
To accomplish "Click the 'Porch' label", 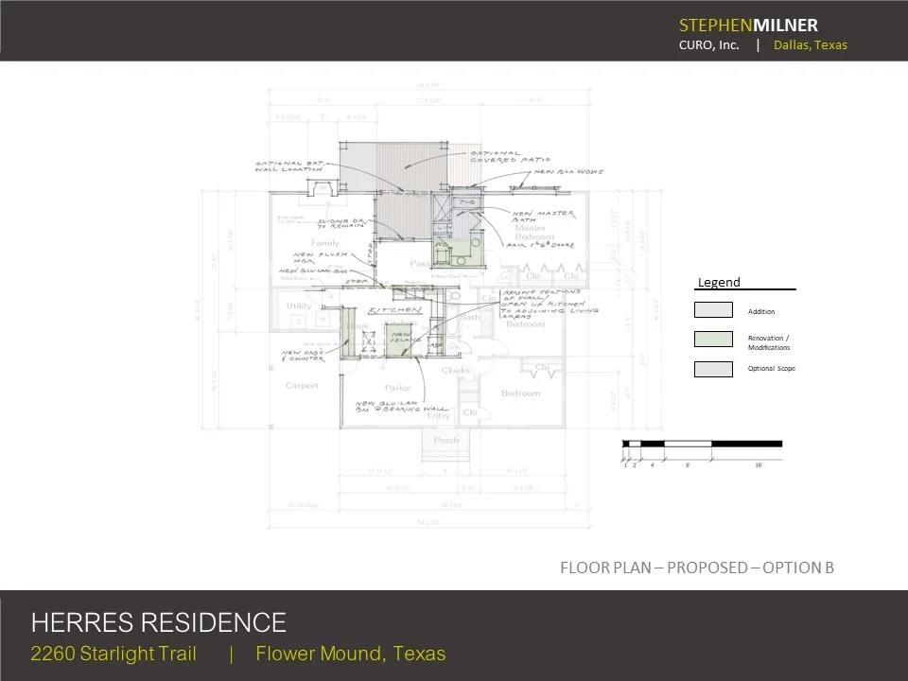I will 446,440.
